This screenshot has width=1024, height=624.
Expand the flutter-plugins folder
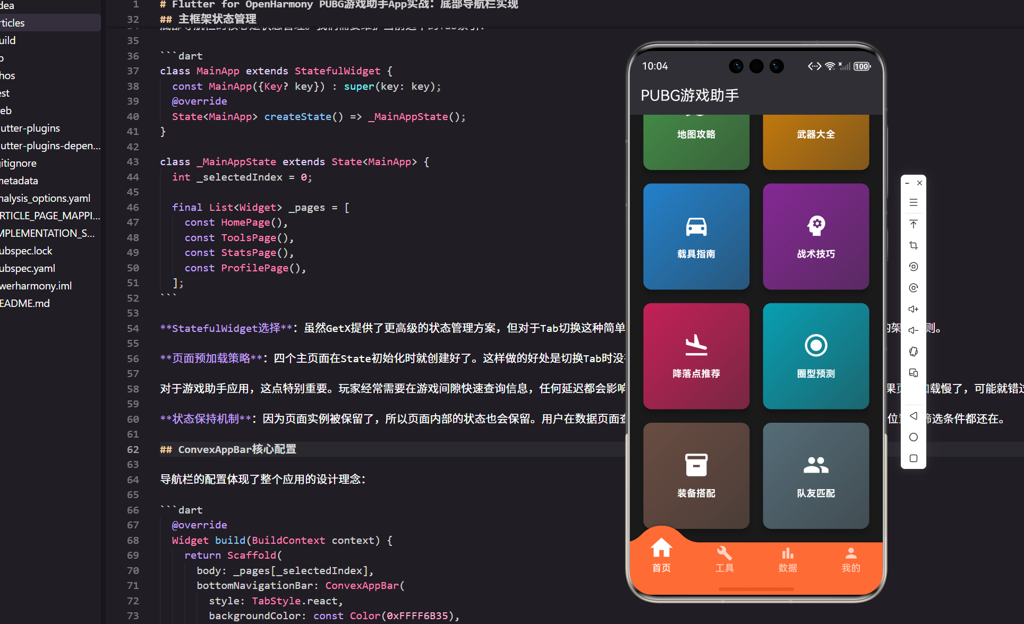[x=29, y=128]
